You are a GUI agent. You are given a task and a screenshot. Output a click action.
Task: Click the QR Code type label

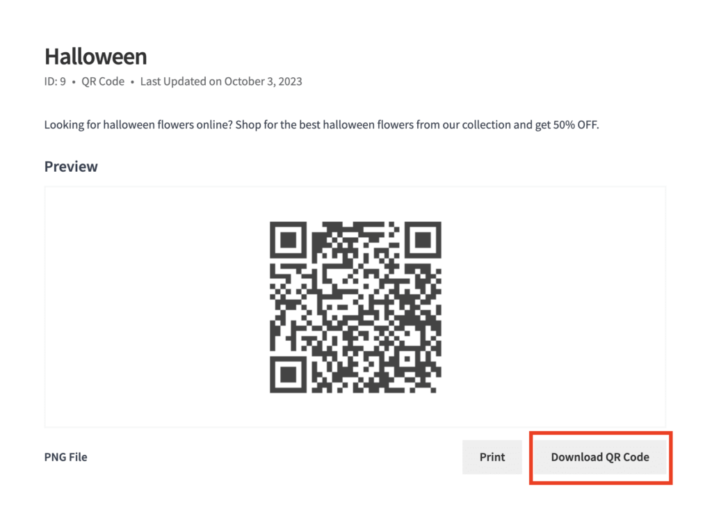102,81
